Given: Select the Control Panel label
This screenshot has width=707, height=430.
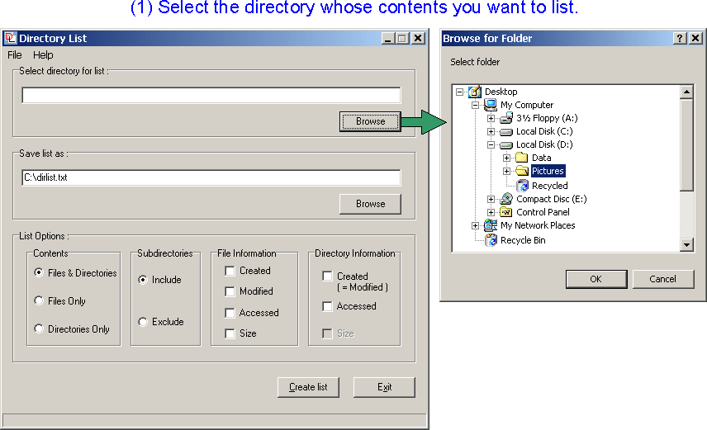Looking at the screenshot, I should point(543,212).
